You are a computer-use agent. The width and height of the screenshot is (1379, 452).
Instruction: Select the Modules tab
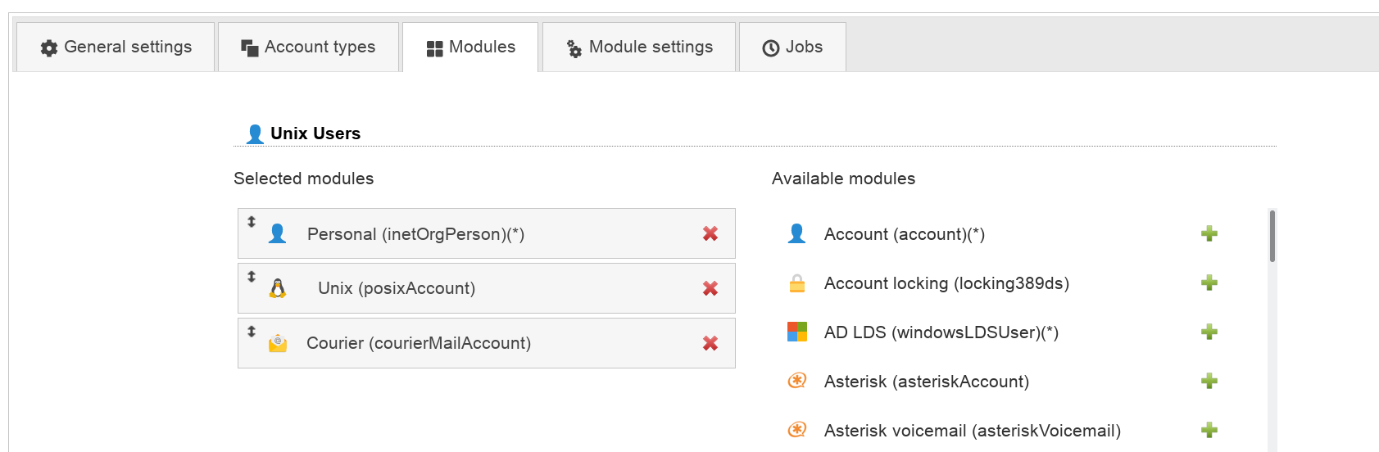[x=470, y=47]
